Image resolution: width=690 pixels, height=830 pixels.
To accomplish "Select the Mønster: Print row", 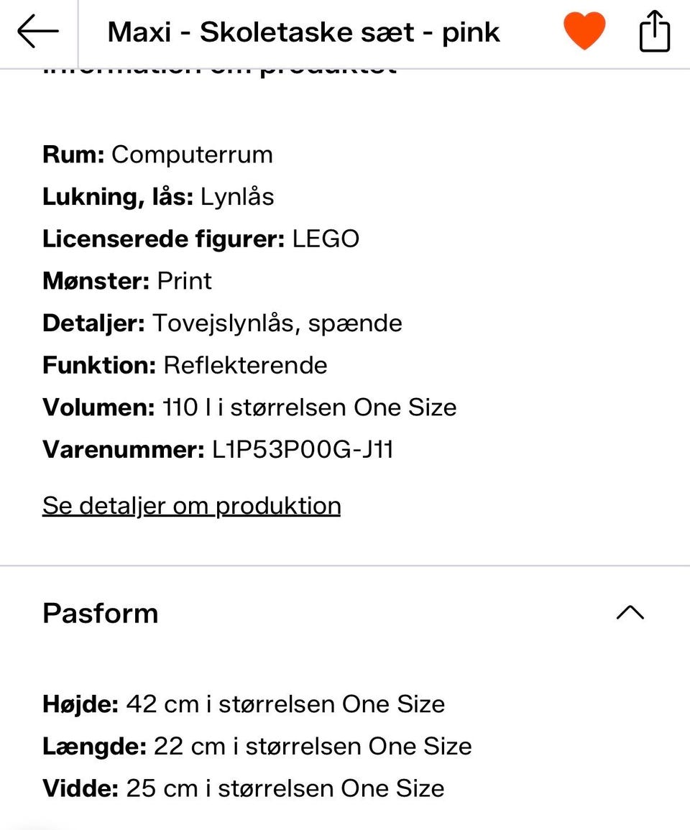I will pos(127,281).
